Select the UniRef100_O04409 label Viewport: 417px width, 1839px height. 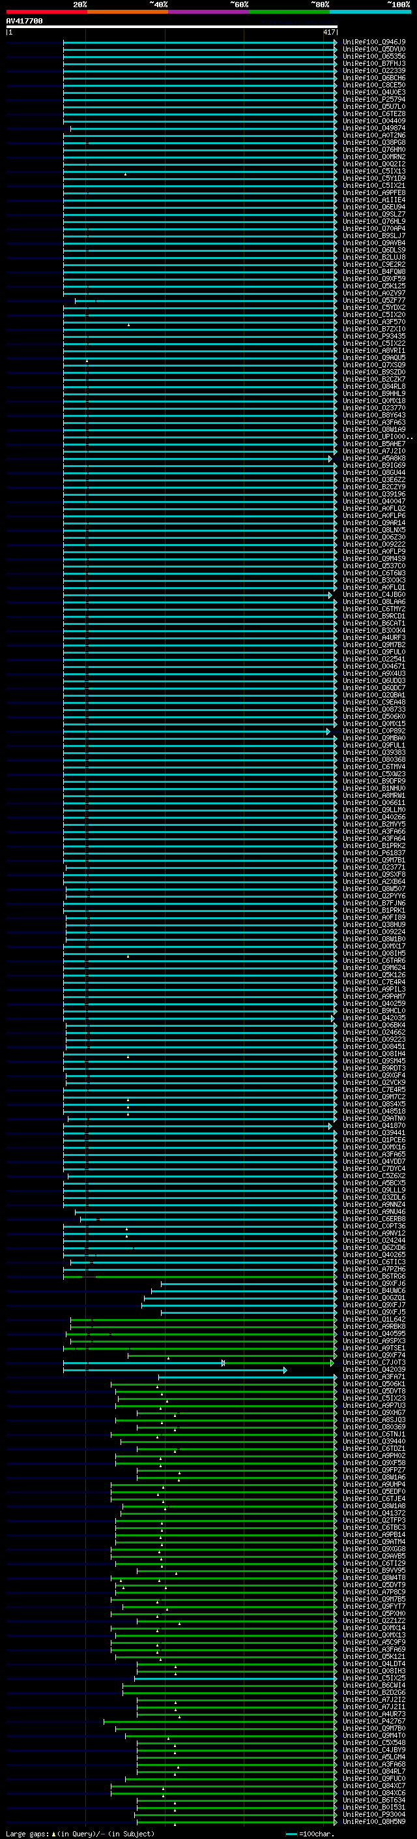[x=374, y=121]
